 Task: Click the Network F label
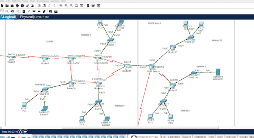point(120,106)
